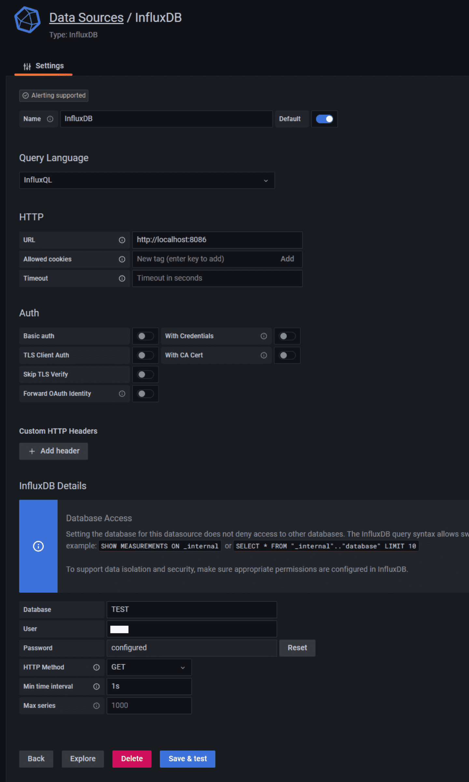The width and height of the screenshot is (469, 782).
Task: Click the With Credentials info icon
Action: tap(264, 336)
